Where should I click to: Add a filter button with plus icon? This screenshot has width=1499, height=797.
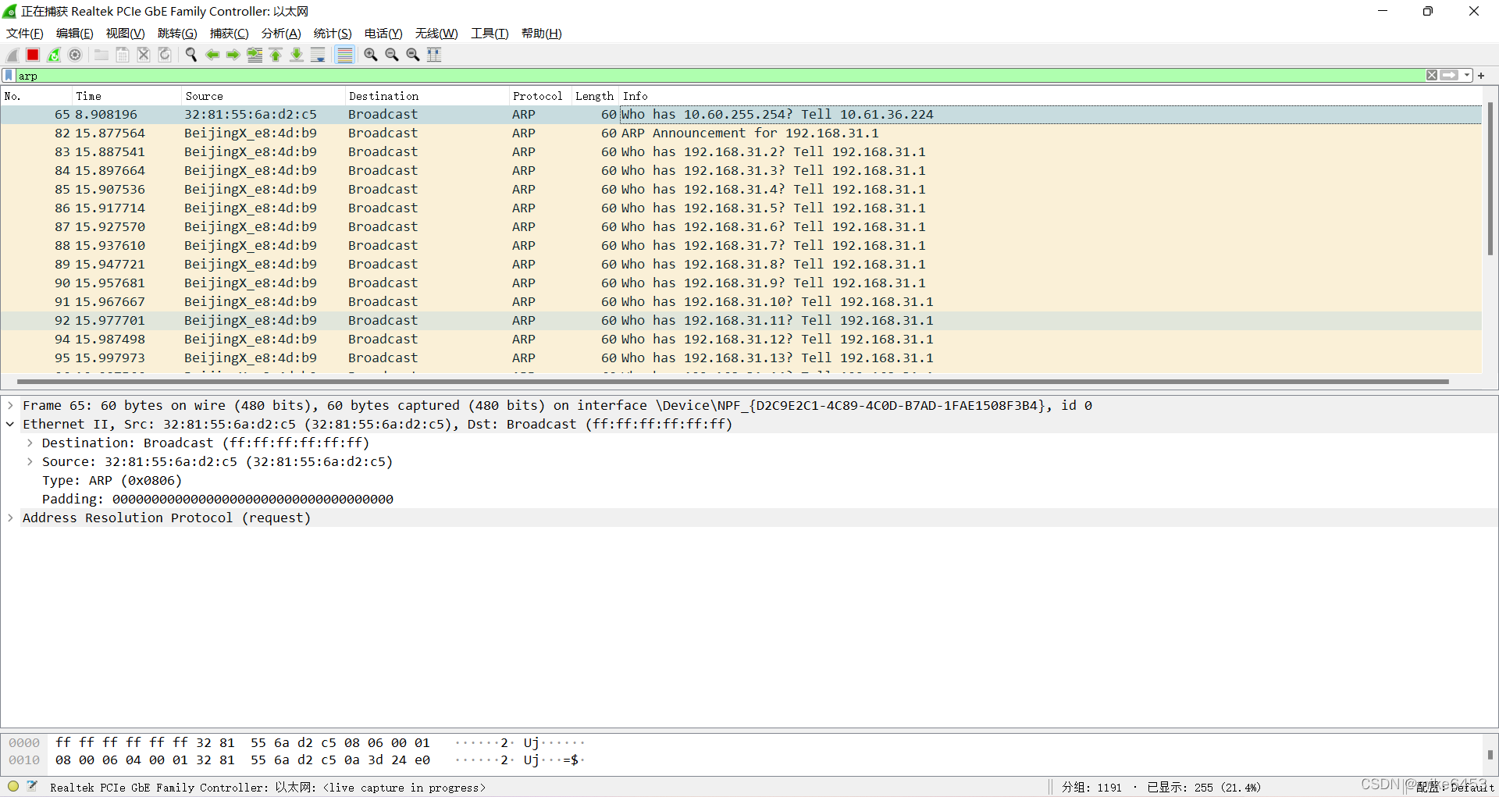[x=1481, y=76]
